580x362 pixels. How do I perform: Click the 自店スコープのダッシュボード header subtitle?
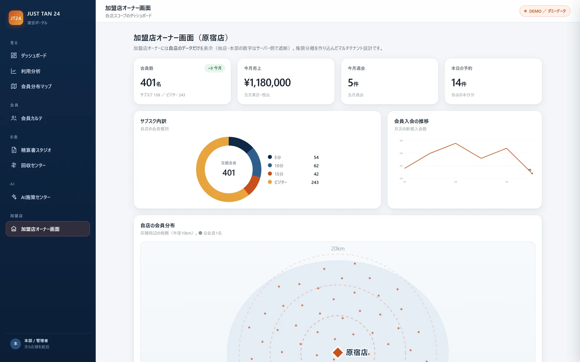[x=128, y=16]
